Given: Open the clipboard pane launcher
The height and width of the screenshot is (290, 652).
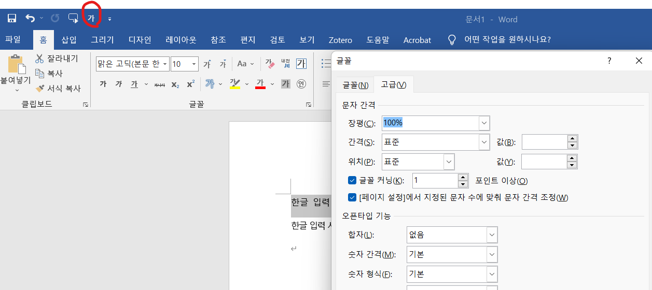Looking at the screenshot, I should [x=85, y=105].
